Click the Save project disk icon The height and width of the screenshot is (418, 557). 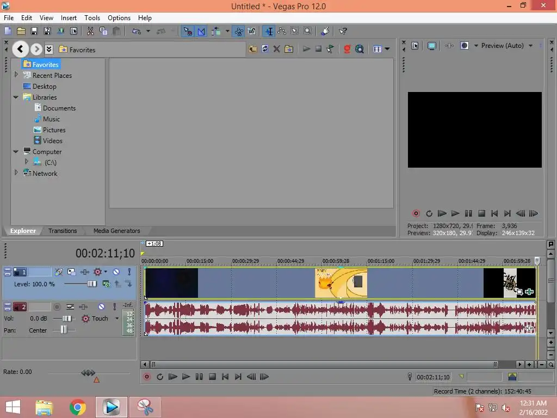34,31
